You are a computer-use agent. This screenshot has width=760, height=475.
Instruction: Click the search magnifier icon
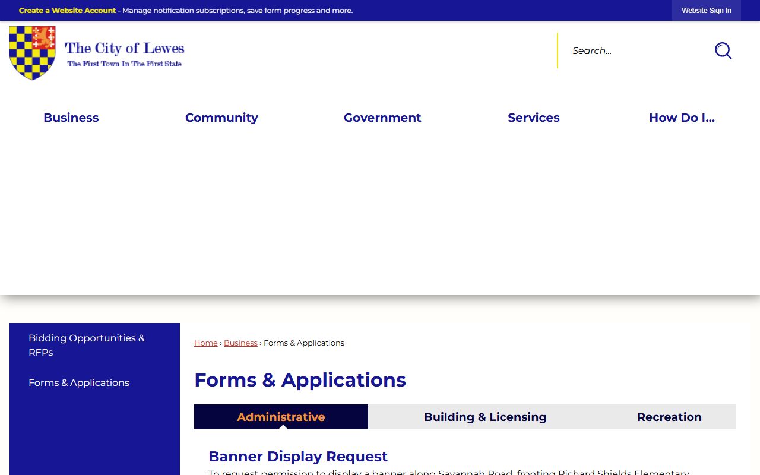point(723,50)
